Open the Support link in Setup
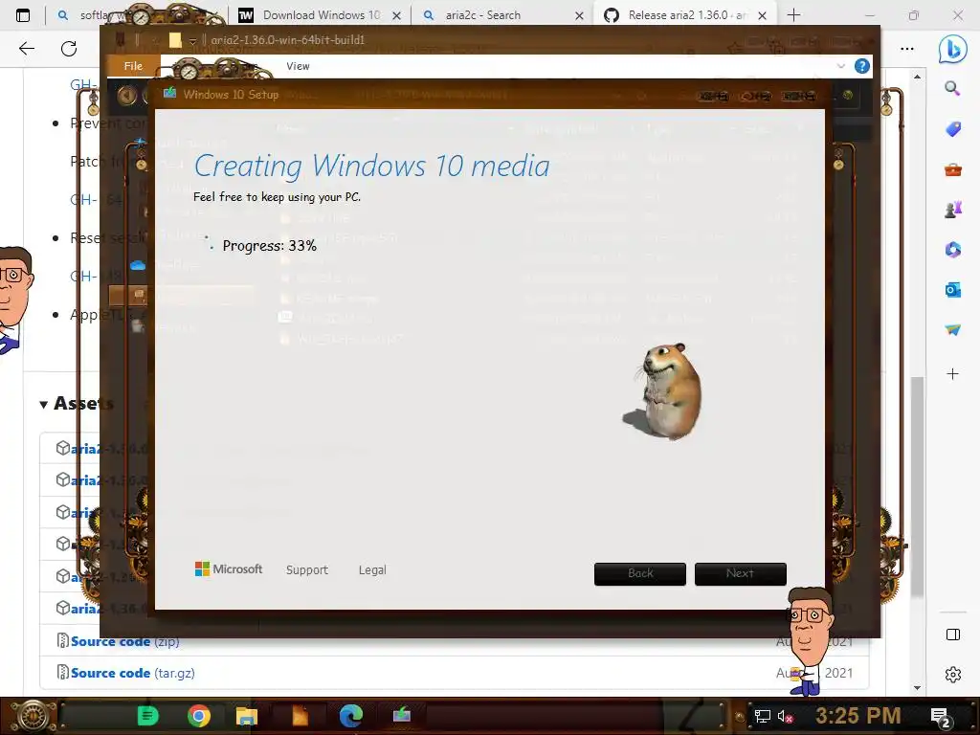Image resolution: width=980 pixels, height=735 pixels. [307, 570]
